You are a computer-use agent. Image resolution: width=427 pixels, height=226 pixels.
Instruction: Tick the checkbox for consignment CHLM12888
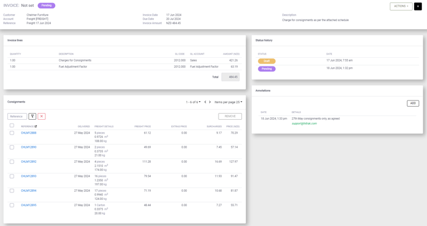pyautogui.click(x=12, y=133)
